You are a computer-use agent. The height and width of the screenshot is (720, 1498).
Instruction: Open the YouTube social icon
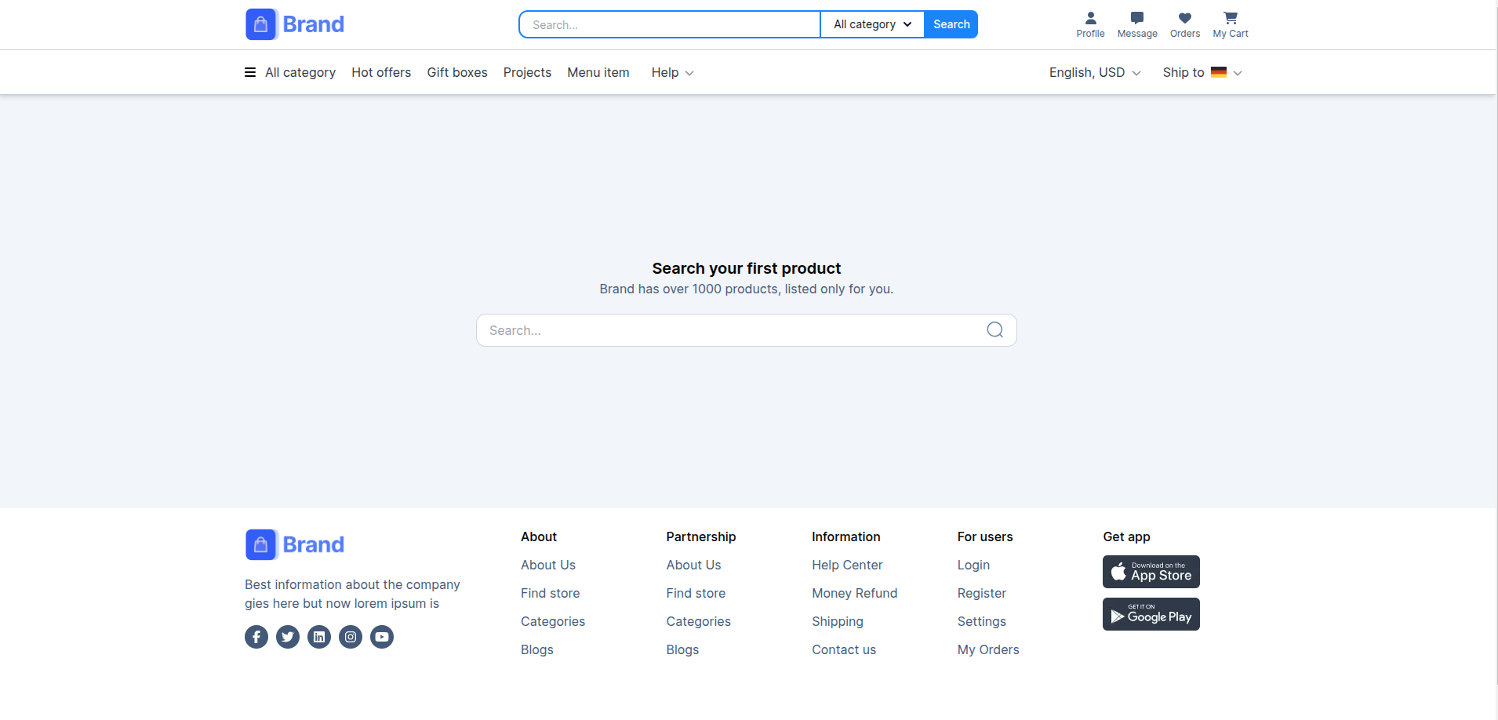(382, 637)
